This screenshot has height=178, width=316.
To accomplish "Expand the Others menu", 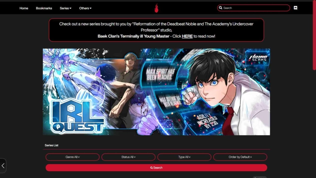I will click(85, 8).
